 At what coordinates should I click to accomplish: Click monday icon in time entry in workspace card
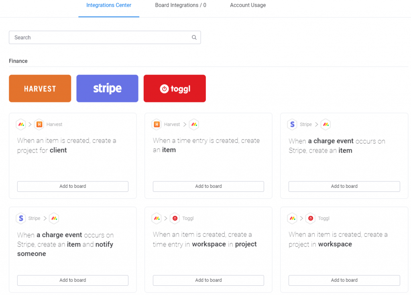[157, 218]
